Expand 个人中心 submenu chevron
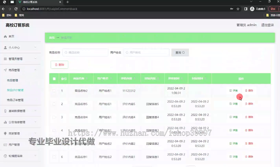This screenshot has height=167, width=280. [35, 47]
